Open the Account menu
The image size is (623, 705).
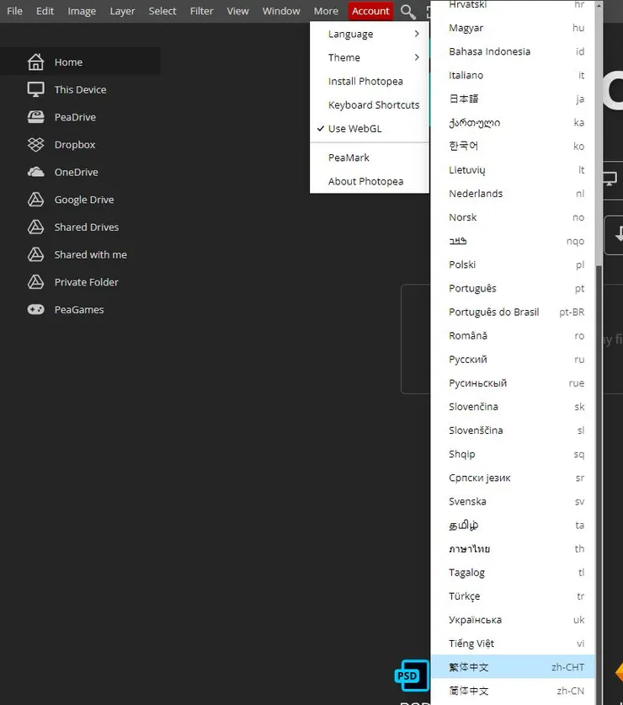tap(370, 11)
